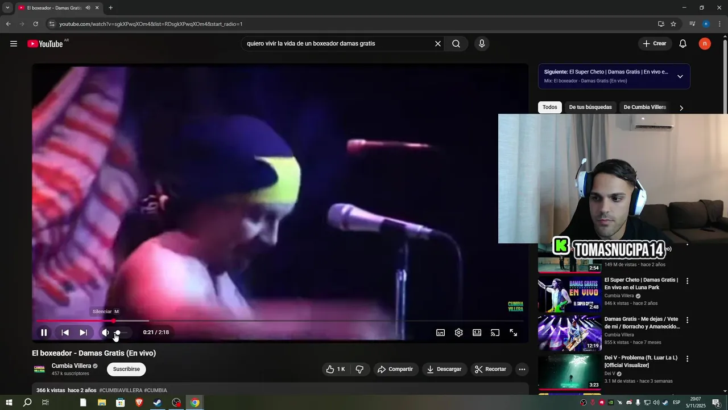The height and width of the screenshot is (410, 728).
Task: Click the Descargar download button
Action: pos(445,369)
